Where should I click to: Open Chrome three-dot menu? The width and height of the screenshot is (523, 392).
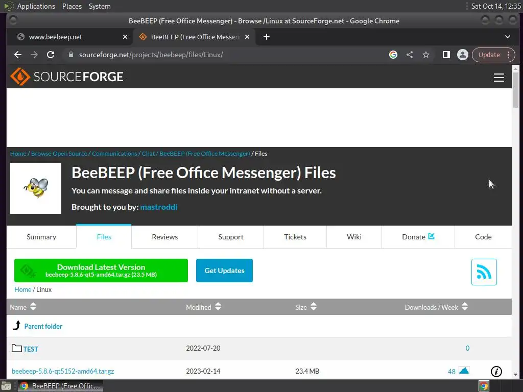point(508,55)
